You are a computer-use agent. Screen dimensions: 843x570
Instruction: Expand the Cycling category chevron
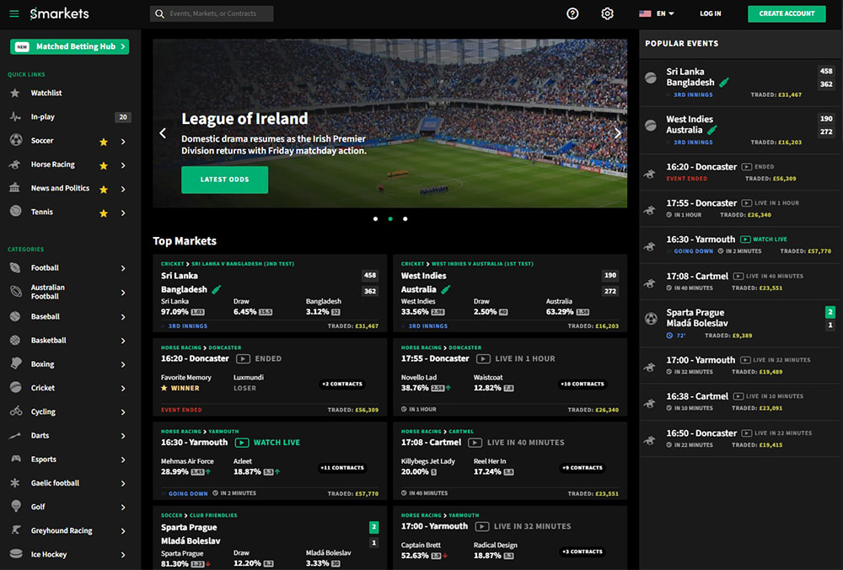pos(123,412)
